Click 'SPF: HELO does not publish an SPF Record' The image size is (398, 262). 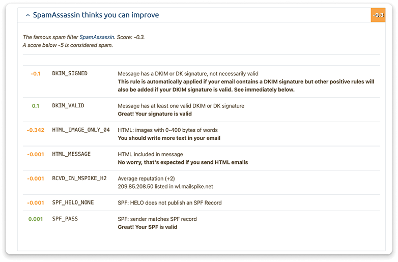tap(169, 202)
